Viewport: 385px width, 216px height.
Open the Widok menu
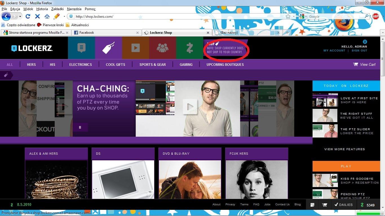pyautogui.click(x=28, y=9)
